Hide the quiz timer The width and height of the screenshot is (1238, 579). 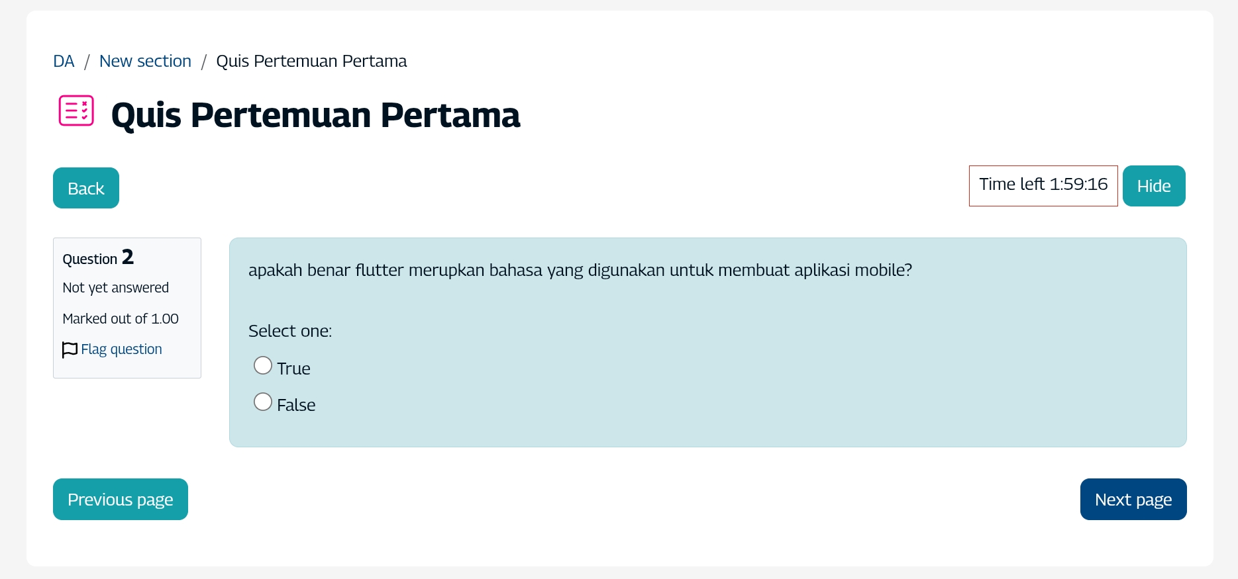[1153, 186]
